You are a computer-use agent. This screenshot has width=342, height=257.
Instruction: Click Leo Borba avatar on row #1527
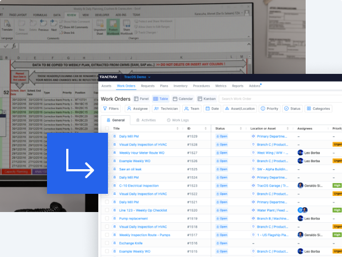click(300, 153)
